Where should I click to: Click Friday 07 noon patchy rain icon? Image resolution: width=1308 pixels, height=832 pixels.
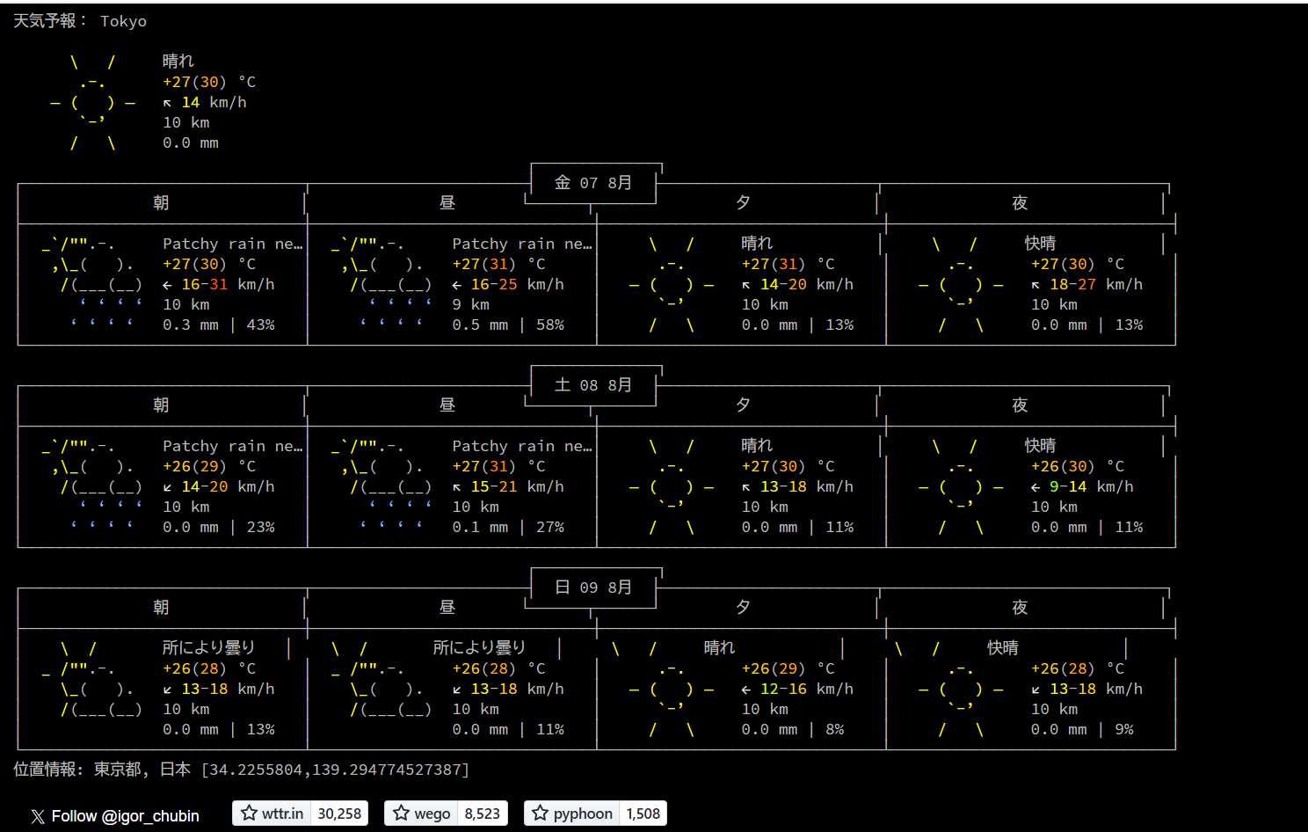coord(381,284)
